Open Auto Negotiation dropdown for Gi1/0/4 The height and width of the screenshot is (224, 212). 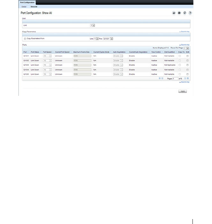pos(118,70)
